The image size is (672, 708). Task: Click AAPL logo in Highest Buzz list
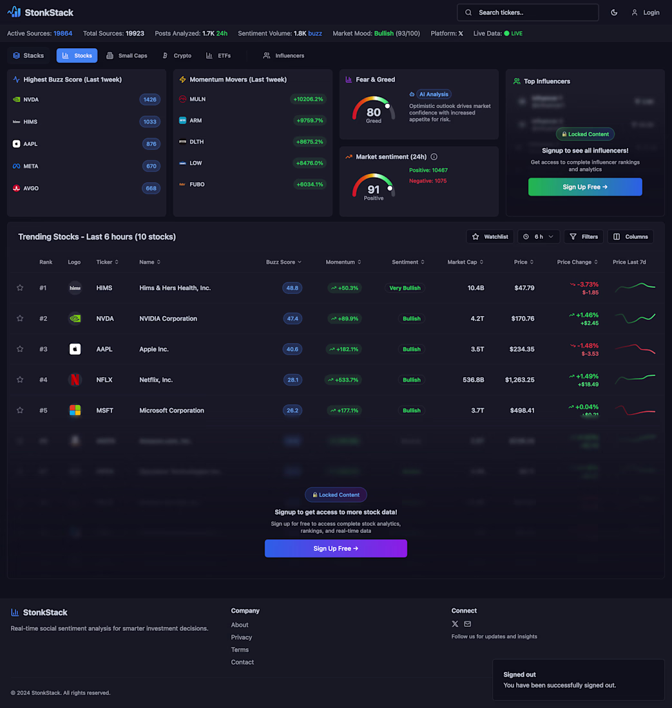(16, 144)
